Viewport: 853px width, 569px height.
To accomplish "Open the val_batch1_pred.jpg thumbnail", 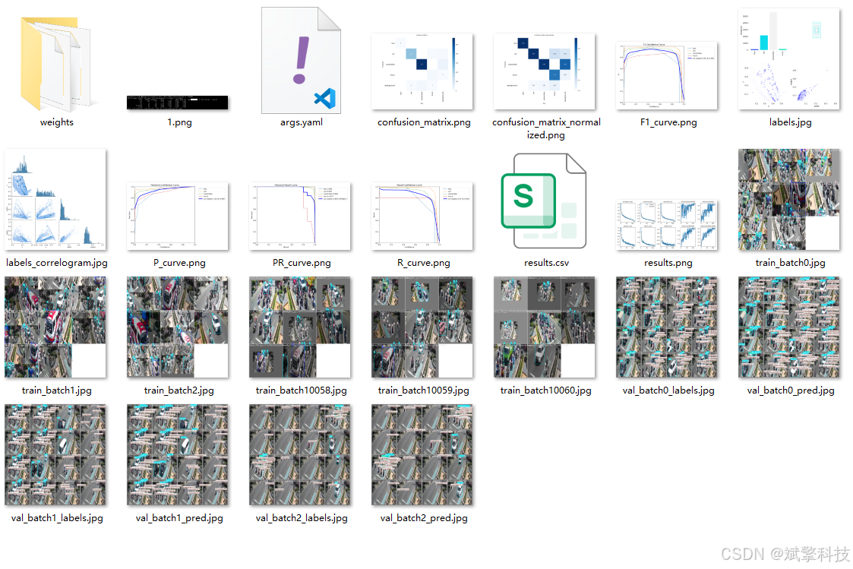I will point(177,455).
